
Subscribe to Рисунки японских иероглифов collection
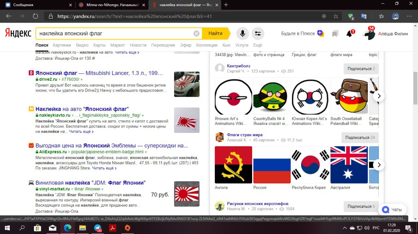[361, 206]
